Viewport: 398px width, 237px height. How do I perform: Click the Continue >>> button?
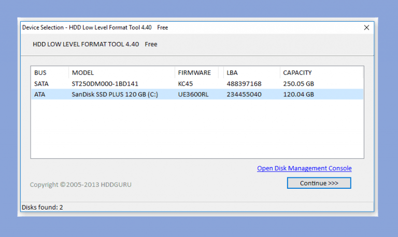click(319, 183)
